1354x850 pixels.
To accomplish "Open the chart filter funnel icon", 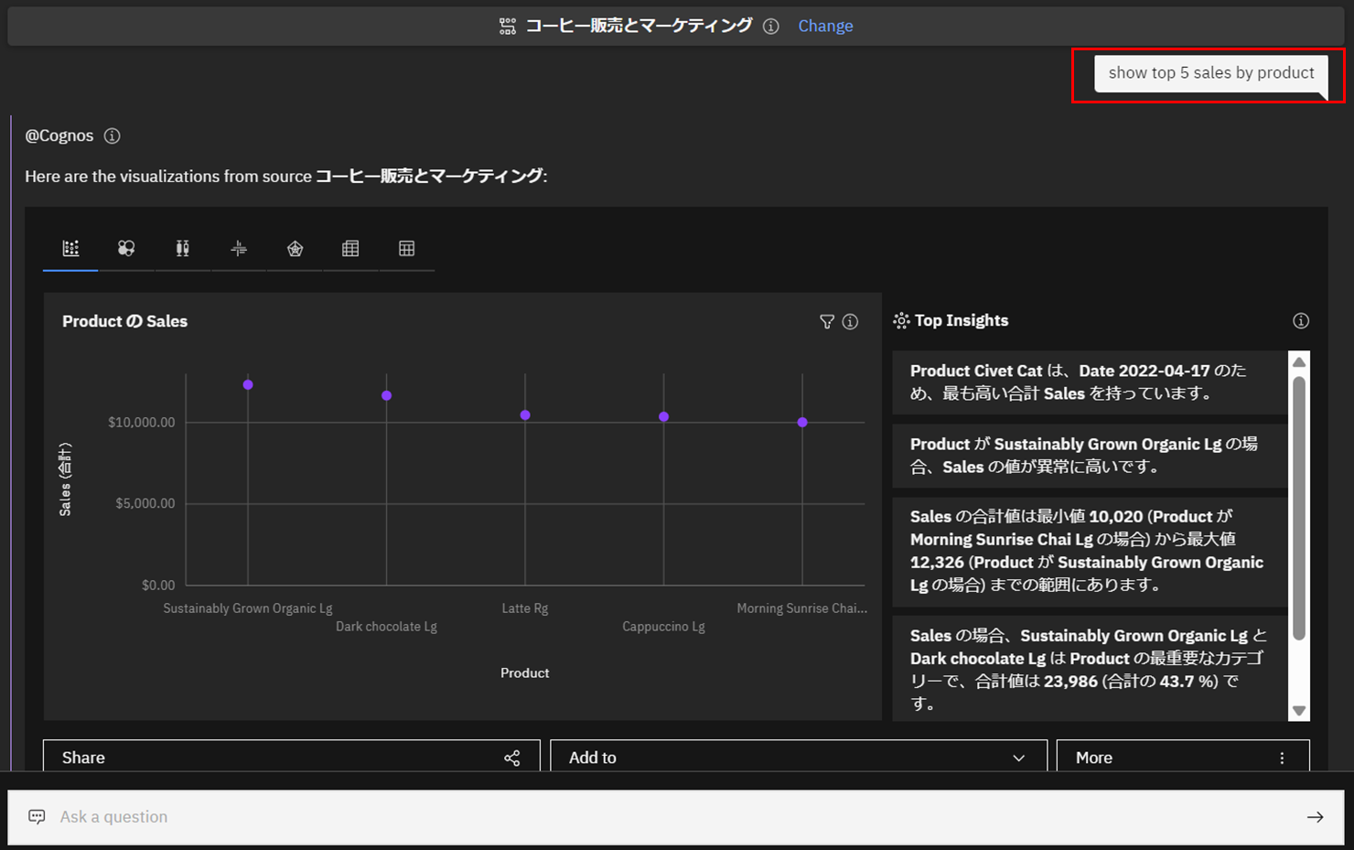I will point(827,321).
